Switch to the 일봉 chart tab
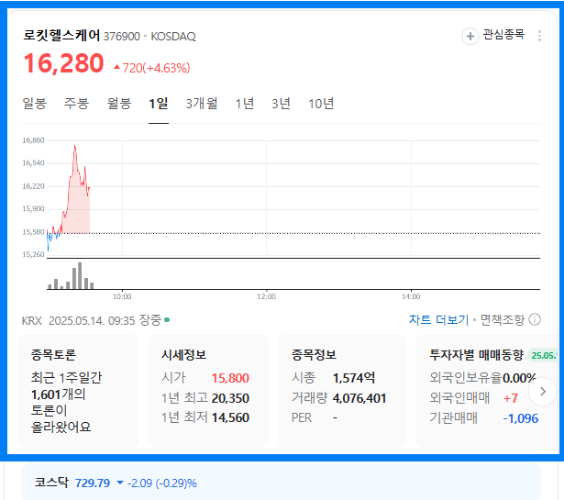 (x=35, y=104)
